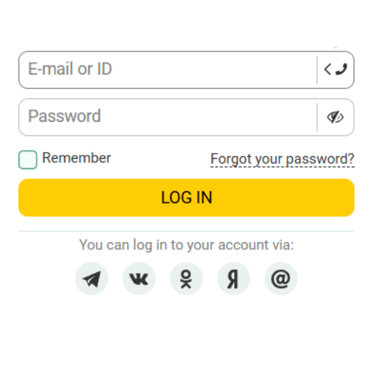Select the Mail.ru @ login icon
The height and width of the screenshot is (369, 369).
pos(281,279)
